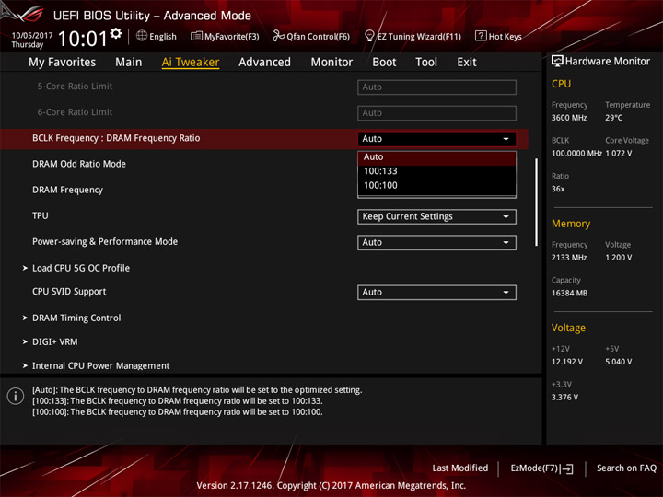Open the Monitor tab
This screenshot has height=497, width=663.
pyautogui.click(x=331, y=63)
